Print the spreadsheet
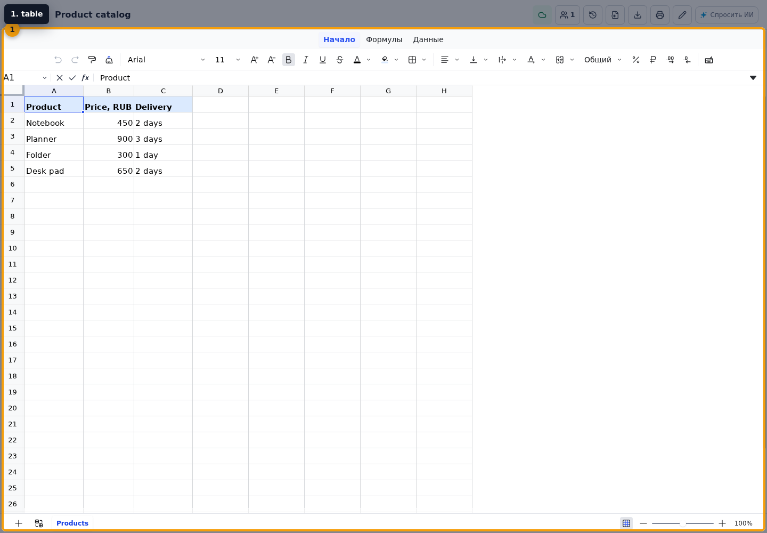 660,15
